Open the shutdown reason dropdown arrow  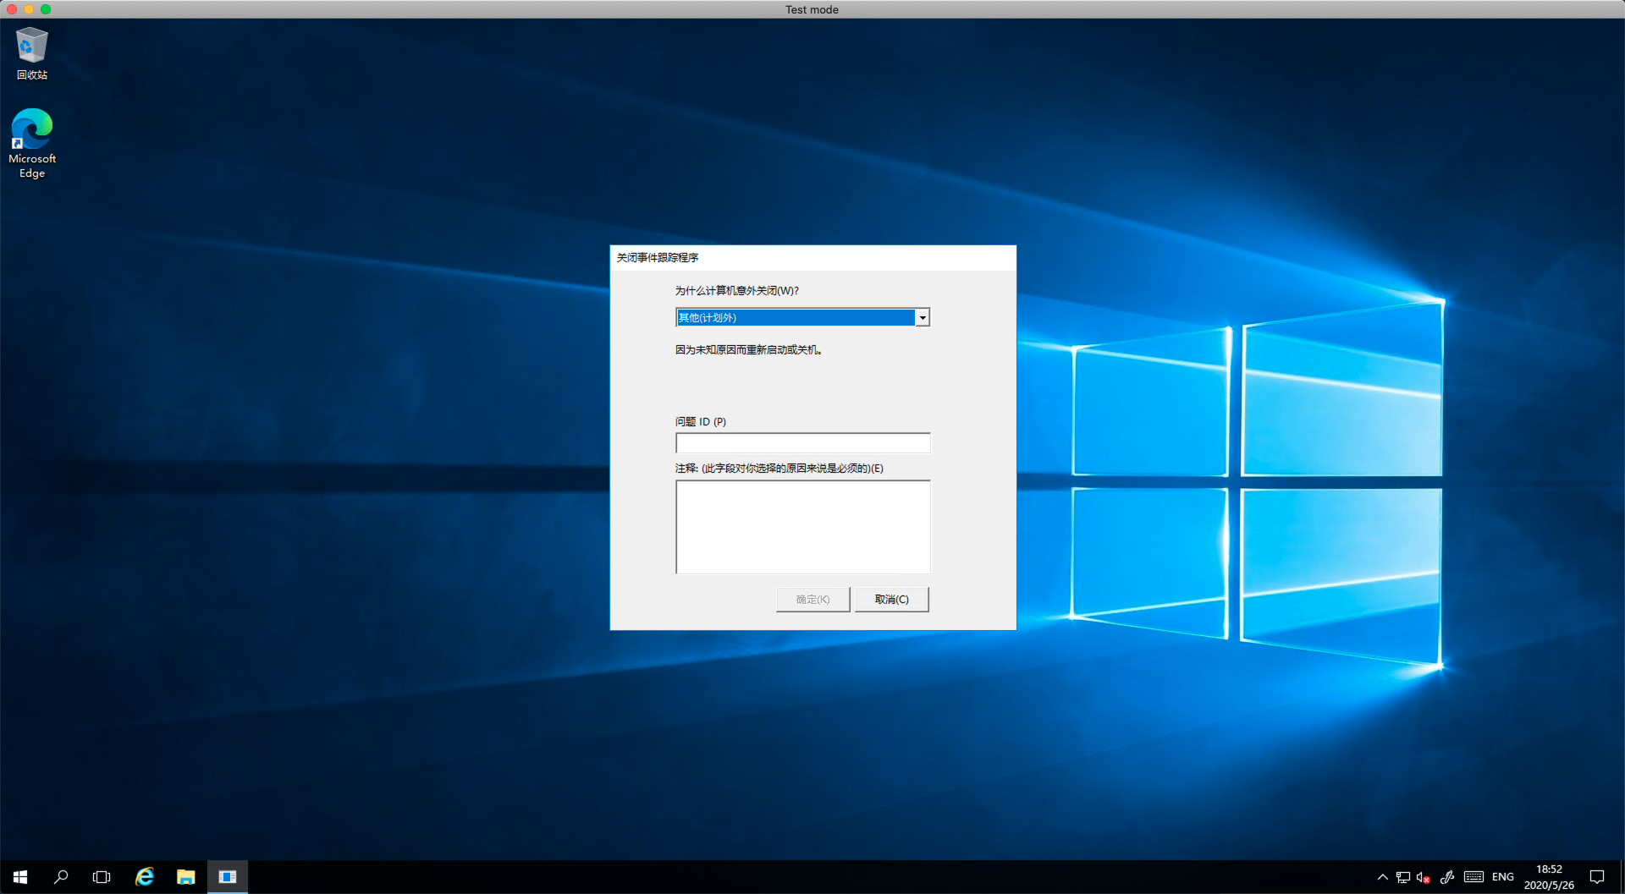(923, 318)
